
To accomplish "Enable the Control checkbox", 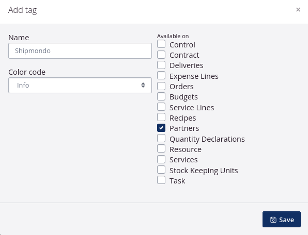I will coord(161,44).
